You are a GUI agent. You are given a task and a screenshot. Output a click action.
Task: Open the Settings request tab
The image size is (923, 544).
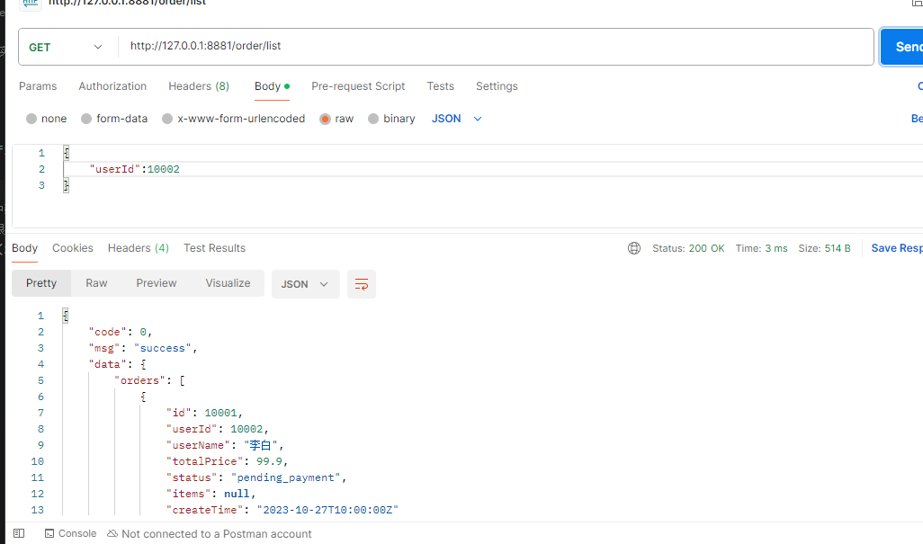(497, 86)
